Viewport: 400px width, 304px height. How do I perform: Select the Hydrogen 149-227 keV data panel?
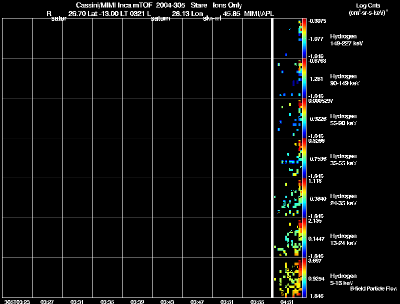[288, 38]
